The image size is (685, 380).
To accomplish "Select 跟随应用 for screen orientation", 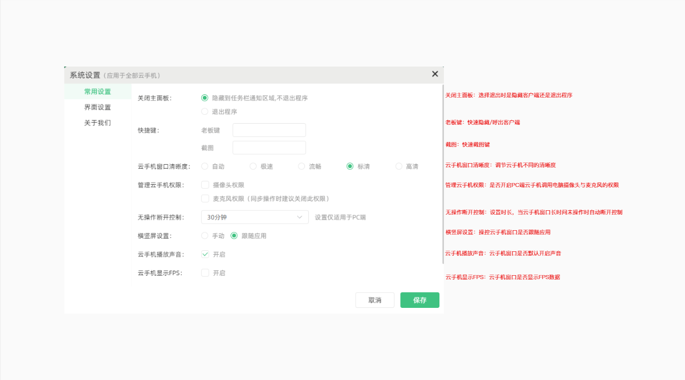I will [234, 235].
